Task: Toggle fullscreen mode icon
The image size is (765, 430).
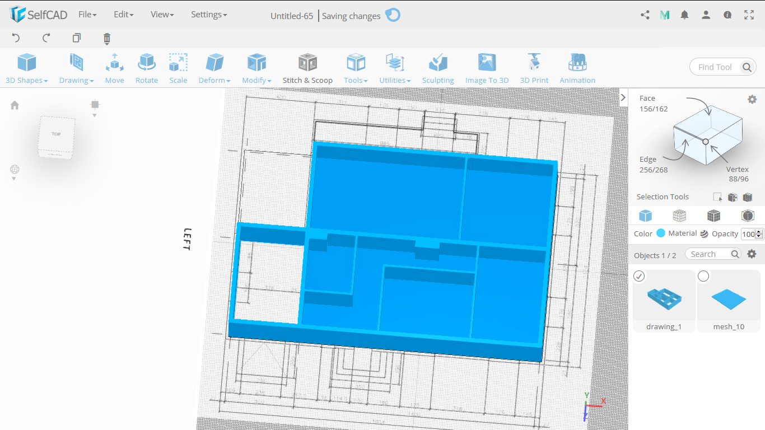Action: 749,15
